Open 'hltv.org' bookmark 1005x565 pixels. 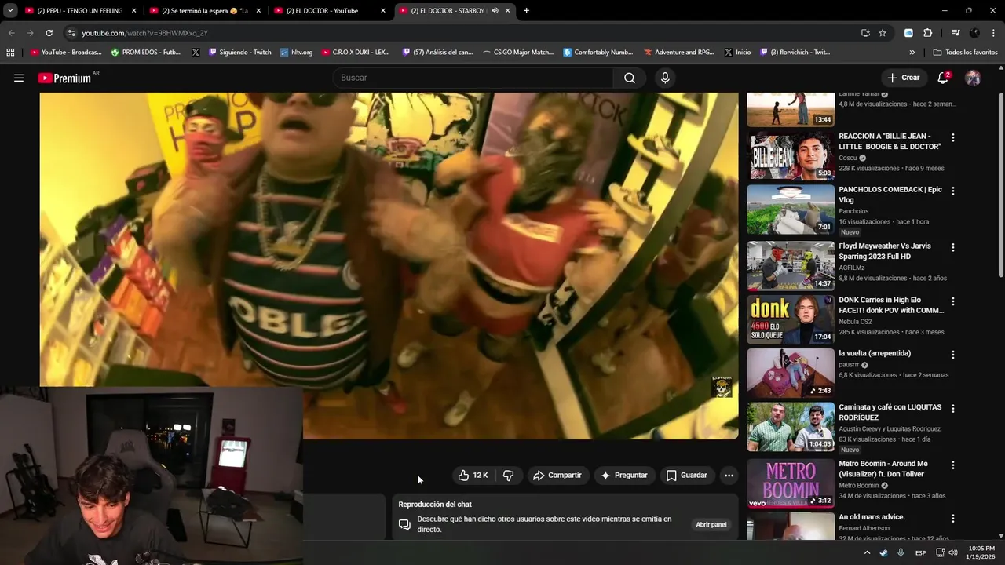[x=296, y=53]
